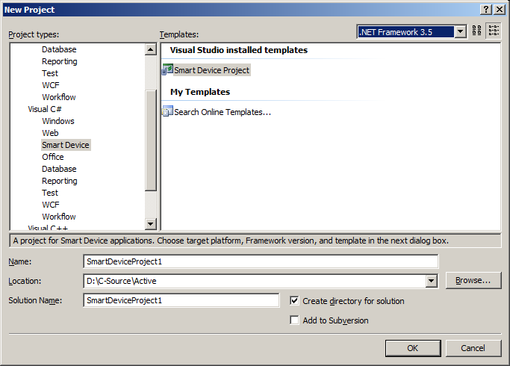Select Smart Device project type
Viewport: 510px width, 366px height.
click(x=66, y=145)
